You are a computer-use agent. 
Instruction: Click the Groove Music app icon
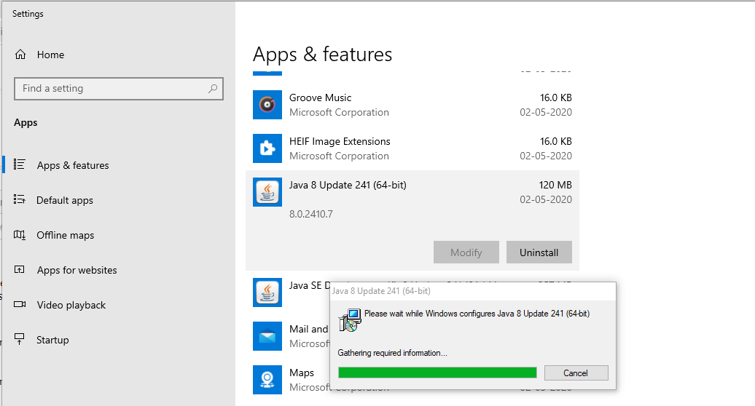click(267, 105)
